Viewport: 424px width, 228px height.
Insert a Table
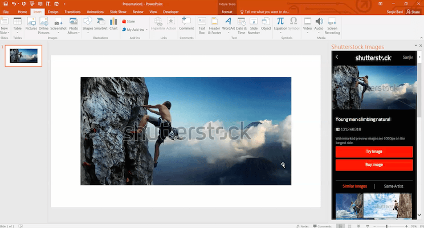point(17,26)
